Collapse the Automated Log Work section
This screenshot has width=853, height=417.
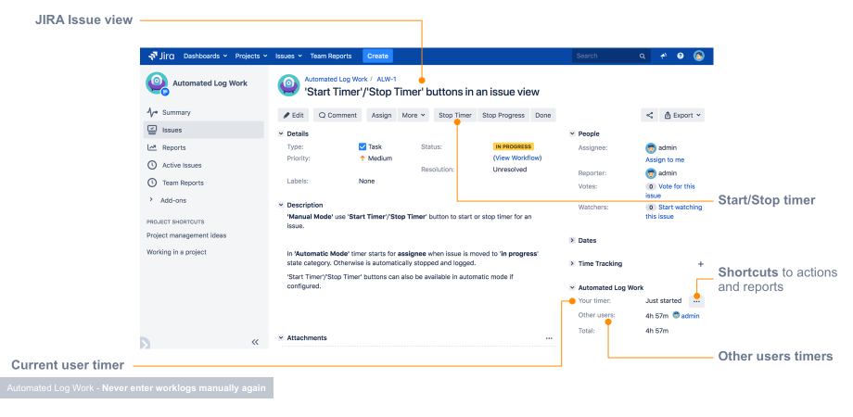572,287
